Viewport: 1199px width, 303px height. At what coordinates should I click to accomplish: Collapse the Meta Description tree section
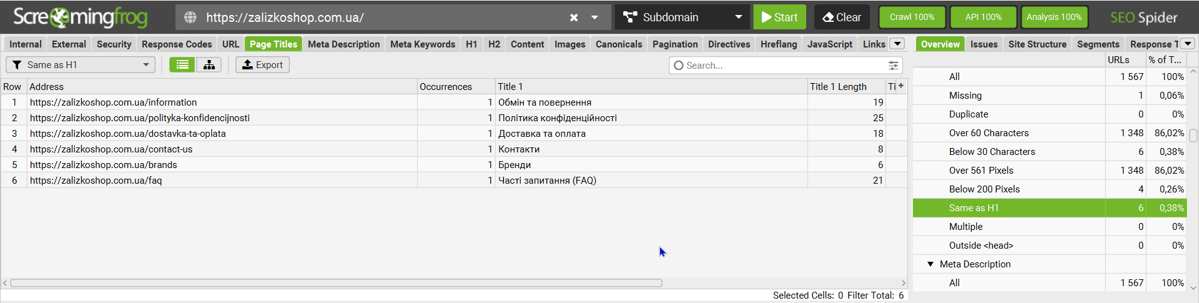pos(930,264)
